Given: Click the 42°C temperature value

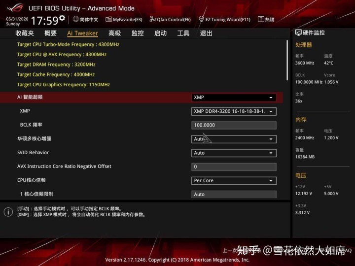Looking at the screenshot, I should pos(328,63).
